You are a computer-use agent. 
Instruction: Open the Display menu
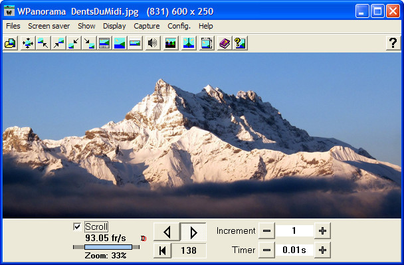[x=114, y=26]
